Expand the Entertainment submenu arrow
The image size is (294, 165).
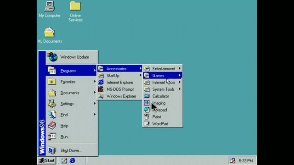[x=180, y=68]
